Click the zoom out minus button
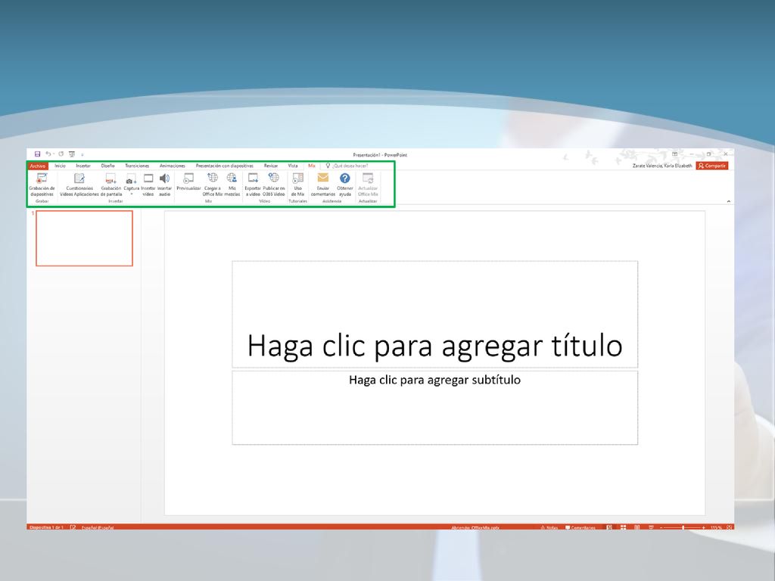 point(661,527)
